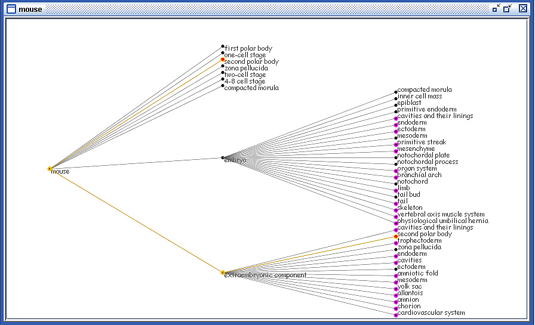Click the tail bud node

click(x=396, y=197)
